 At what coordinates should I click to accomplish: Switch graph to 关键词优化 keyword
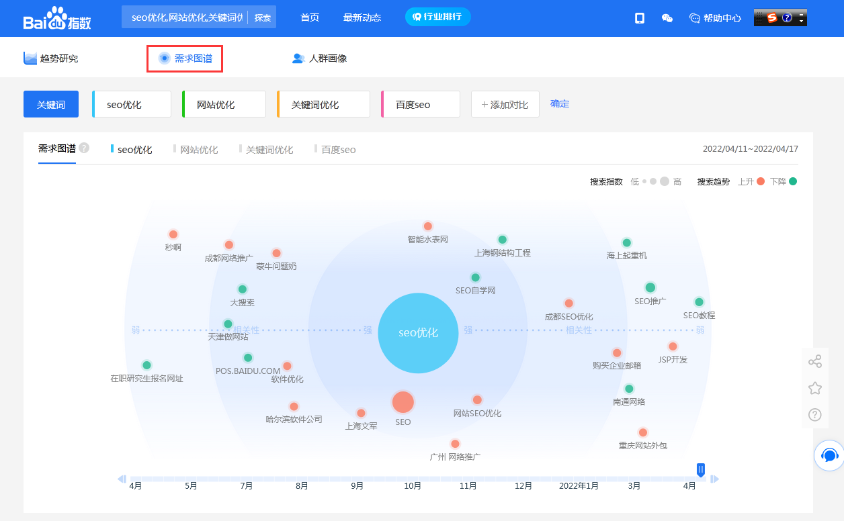[269, 150]
